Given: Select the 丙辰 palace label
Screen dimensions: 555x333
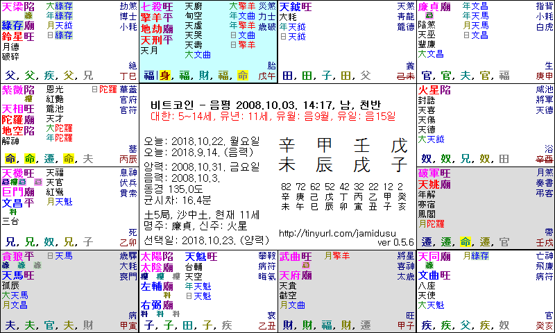Looking at the screenshot, I should pos(128,160).
